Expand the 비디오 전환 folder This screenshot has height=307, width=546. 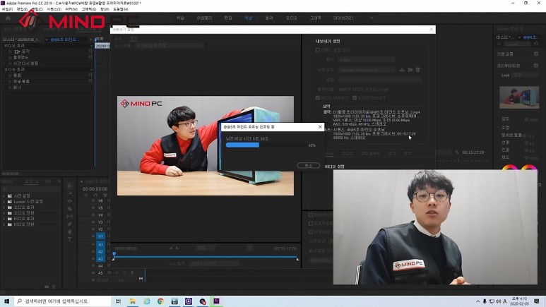point(4,224)
